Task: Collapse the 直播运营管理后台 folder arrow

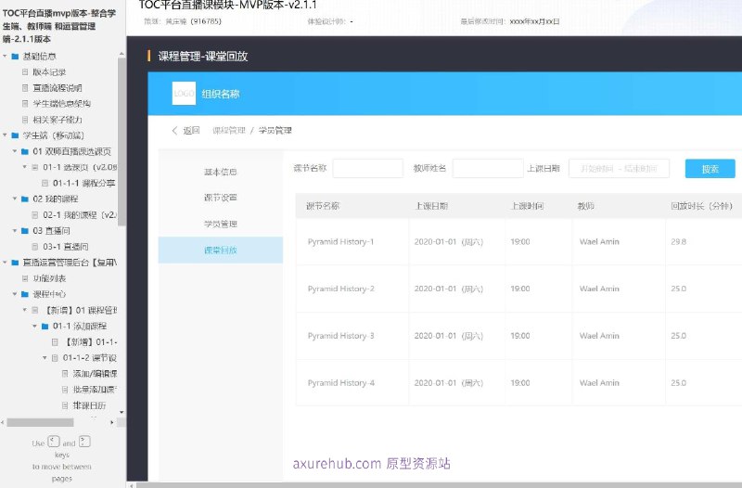Action: 5,263
